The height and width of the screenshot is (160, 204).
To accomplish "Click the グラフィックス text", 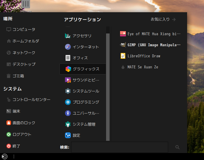I will [86, 69].
